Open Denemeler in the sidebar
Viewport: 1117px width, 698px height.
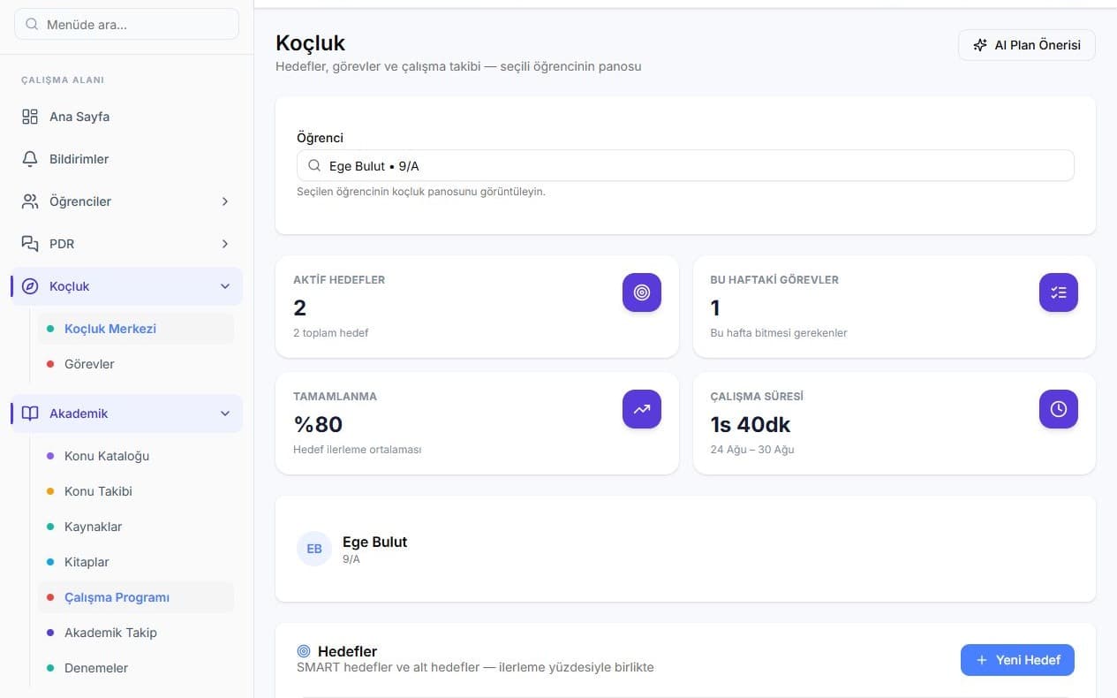(136, 668)
